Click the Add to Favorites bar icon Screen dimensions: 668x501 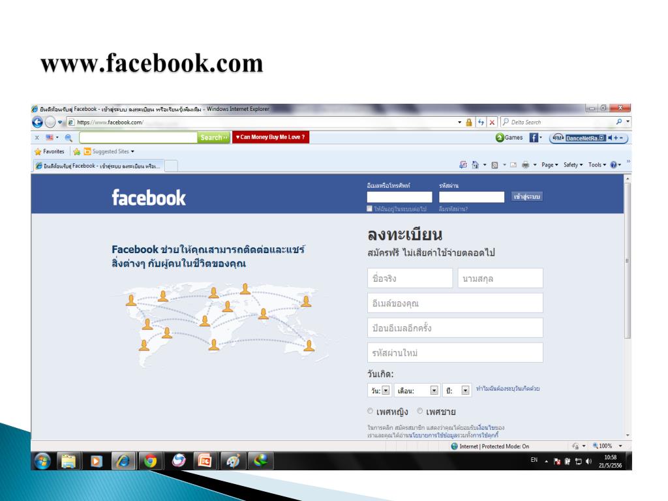(x=77, y=151)
